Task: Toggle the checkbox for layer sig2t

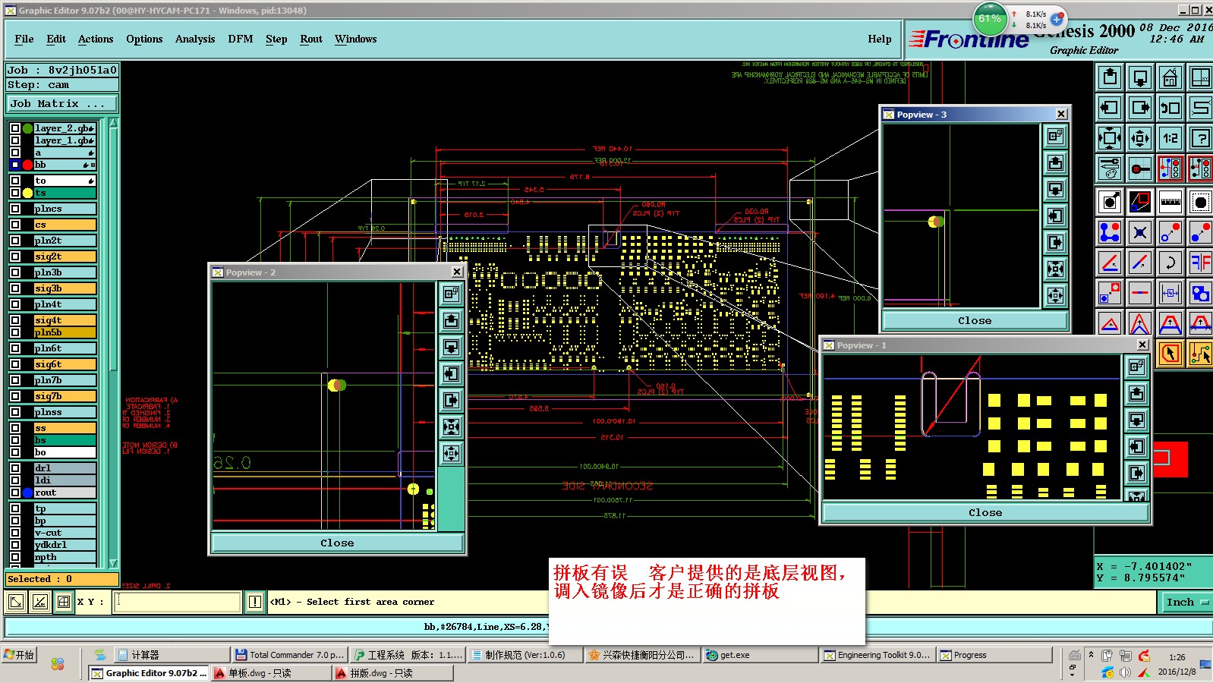Action: point(15,257)
